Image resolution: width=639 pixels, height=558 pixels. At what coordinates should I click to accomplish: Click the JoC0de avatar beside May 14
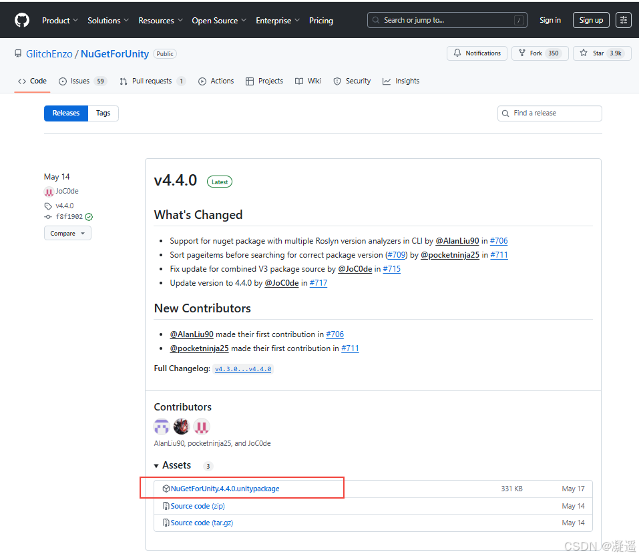(x=49, y=192)
